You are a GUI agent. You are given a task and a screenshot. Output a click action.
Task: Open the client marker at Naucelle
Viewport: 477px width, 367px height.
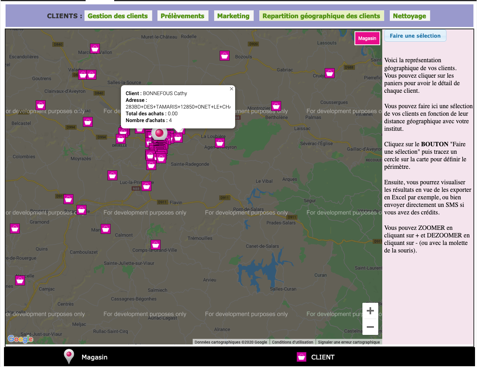point(20,281)
